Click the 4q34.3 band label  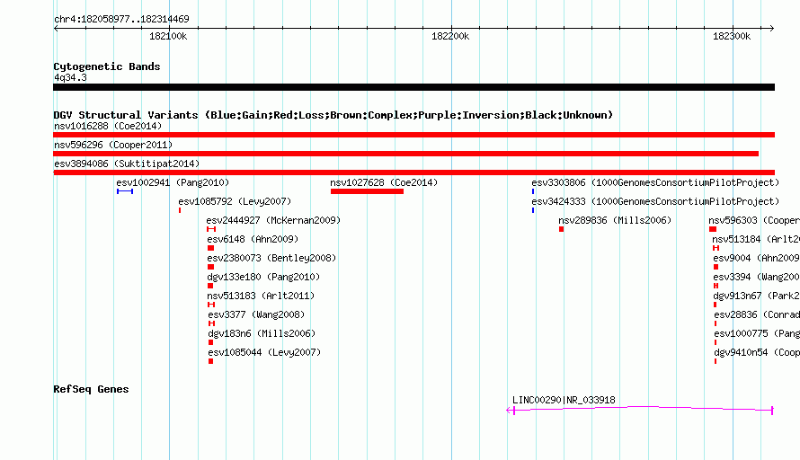click(x=70, y=77)
